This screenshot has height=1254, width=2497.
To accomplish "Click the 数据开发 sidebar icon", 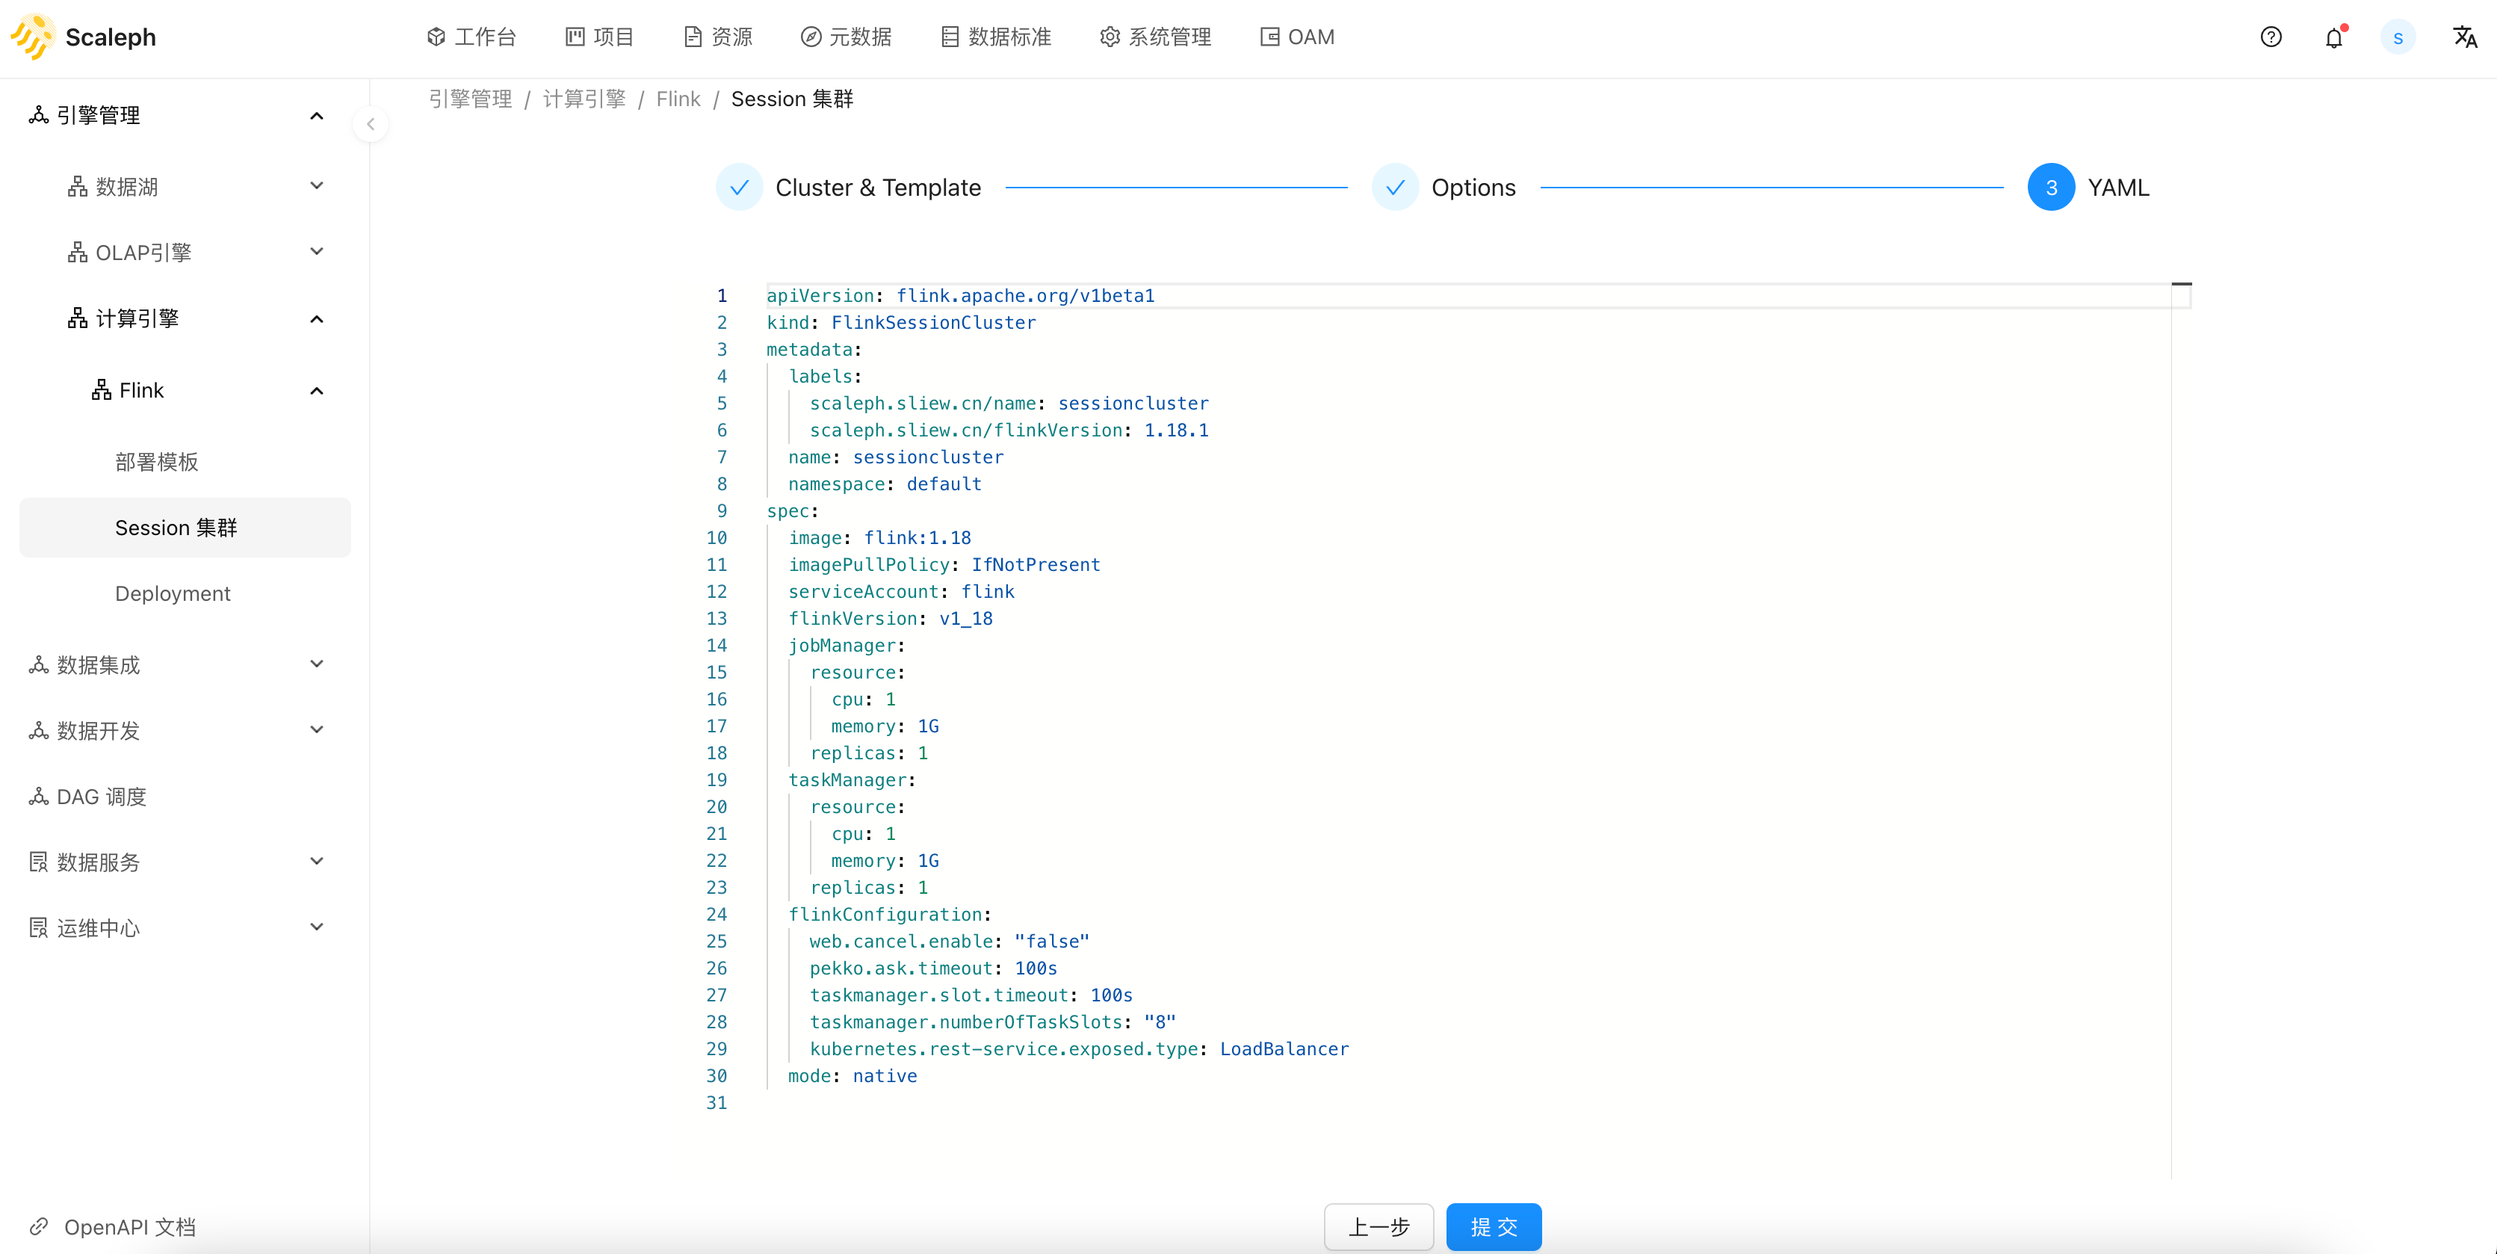I will click(x=39, y=730).
